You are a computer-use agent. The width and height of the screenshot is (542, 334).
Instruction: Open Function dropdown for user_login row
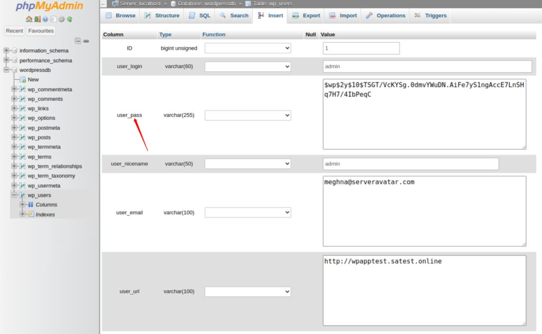[248, 66]
